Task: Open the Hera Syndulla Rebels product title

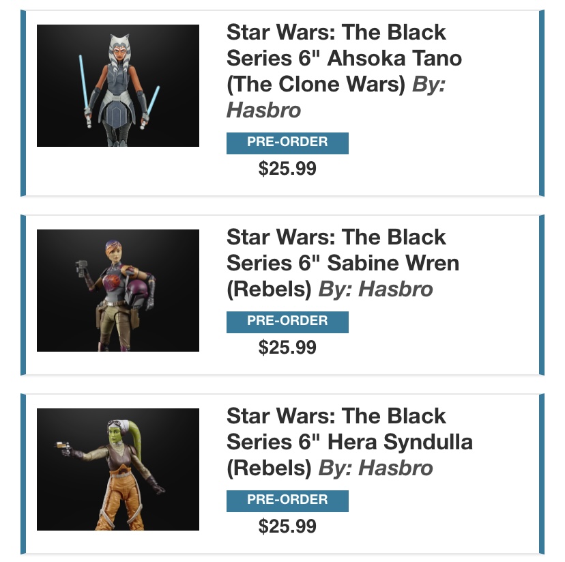Action: (x=349, y=442)
